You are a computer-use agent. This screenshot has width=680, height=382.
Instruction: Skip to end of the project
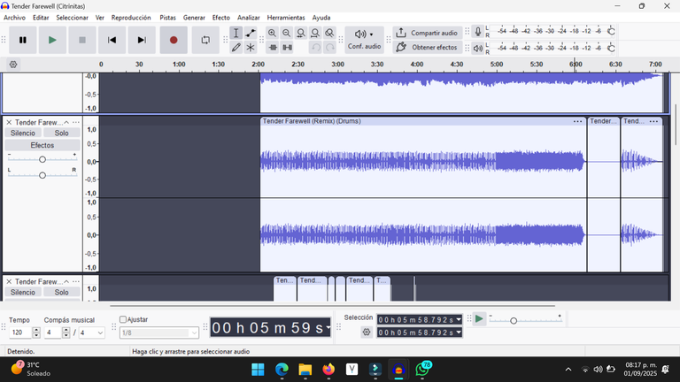[x=142, y=40]
